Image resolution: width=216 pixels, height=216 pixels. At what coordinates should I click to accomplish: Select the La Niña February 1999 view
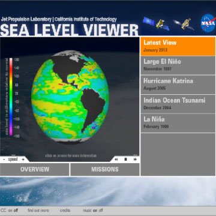[178, 123]
